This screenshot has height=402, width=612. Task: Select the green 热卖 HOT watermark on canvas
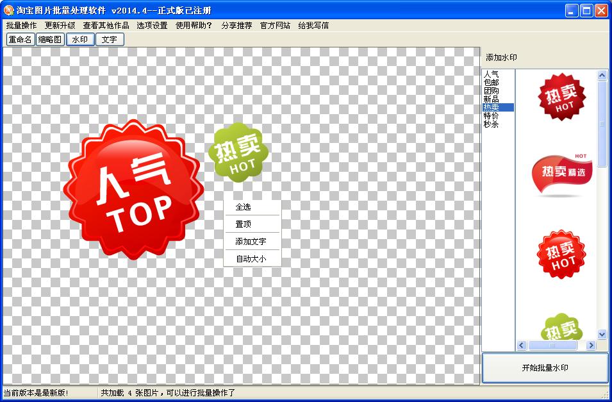pyautogui.click(x=238, y=152)
